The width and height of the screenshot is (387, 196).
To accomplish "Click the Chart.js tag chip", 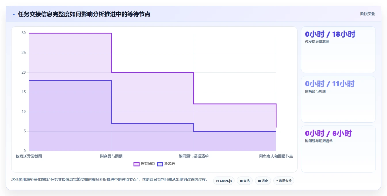I will coord(224,181).
